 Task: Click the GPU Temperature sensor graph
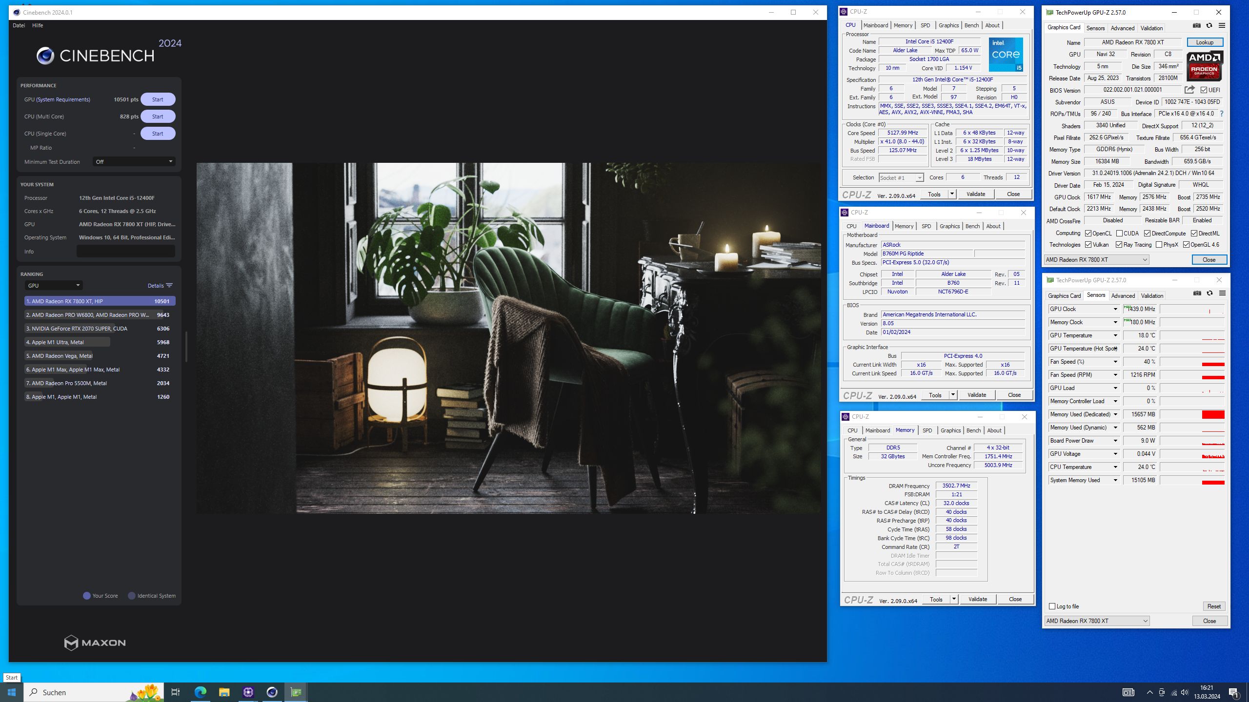click(1192, 335)
